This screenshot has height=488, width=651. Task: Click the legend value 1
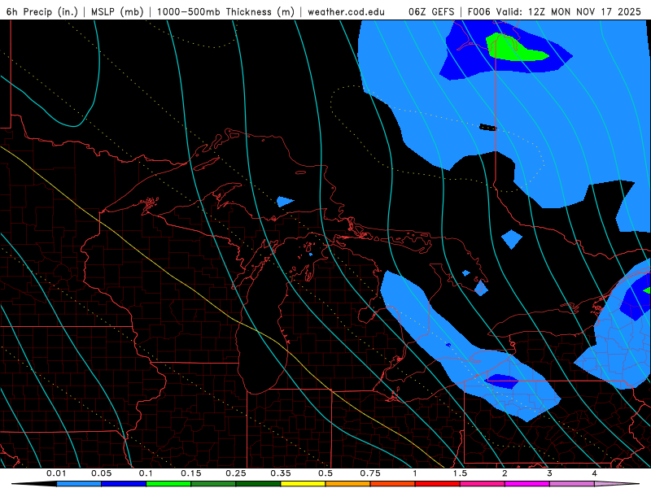415,473
